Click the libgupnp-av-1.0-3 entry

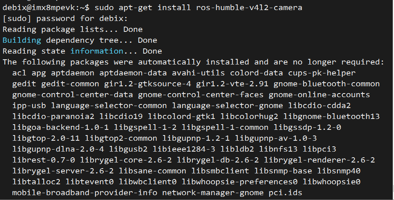pyautogui.click(x=276, y=138)
